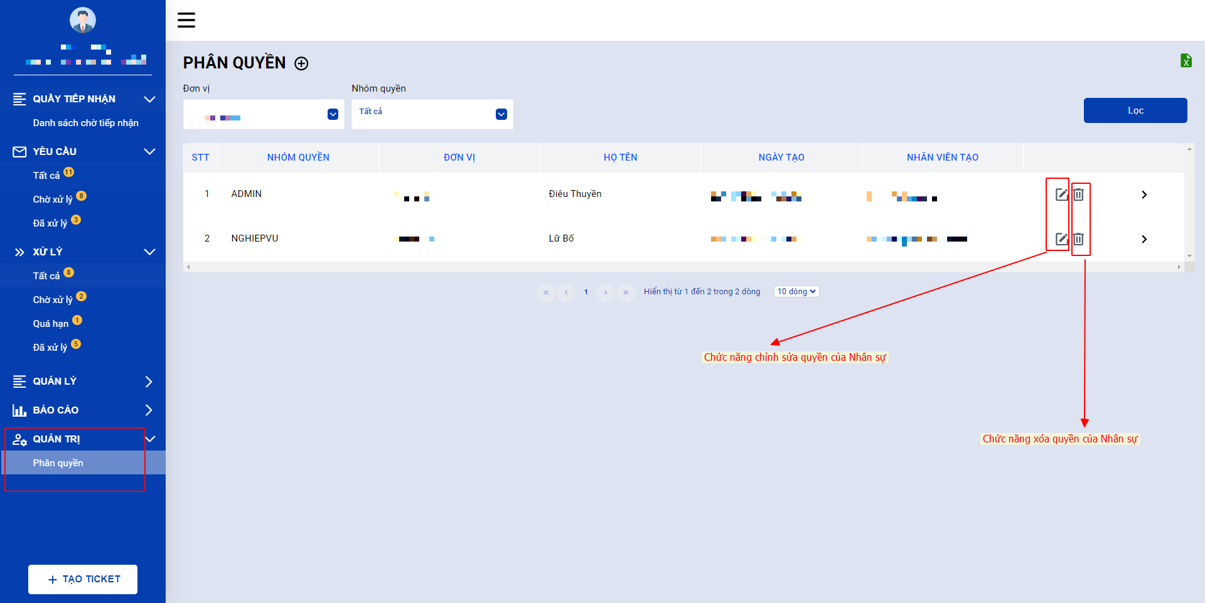Open the Nhóm quyền dropdown
Viewport: 1205px width, 603px height.
432,114
